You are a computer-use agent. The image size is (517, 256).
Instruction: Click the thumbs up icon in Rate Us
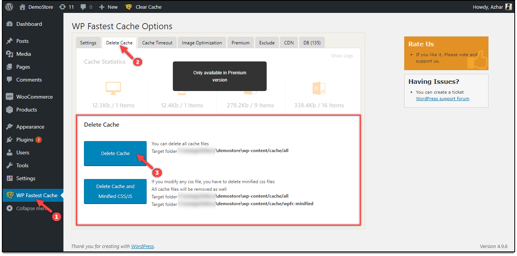(x=477, y=60)
